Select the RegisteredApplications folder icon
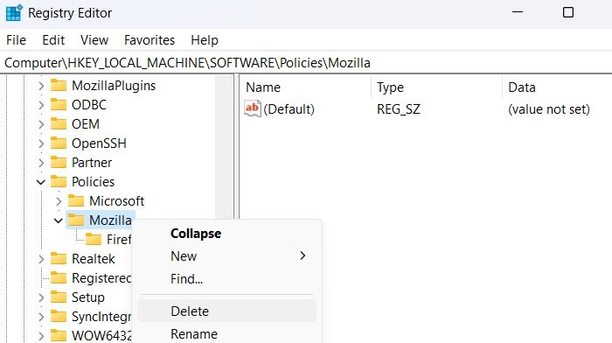 59,277
